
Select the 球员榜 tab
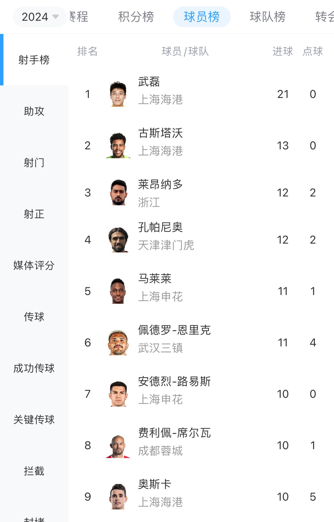coord(202,17)
